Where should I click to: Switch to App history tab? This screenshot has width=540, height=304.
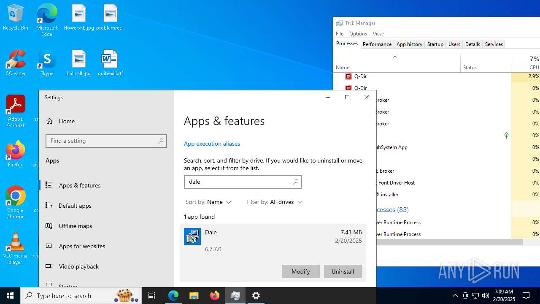coord(409,44)
